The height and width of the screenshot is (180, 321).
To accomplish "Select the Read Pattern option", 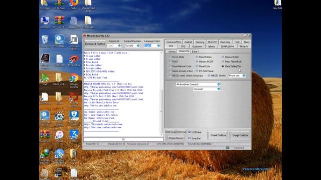I will coord(204,57).
